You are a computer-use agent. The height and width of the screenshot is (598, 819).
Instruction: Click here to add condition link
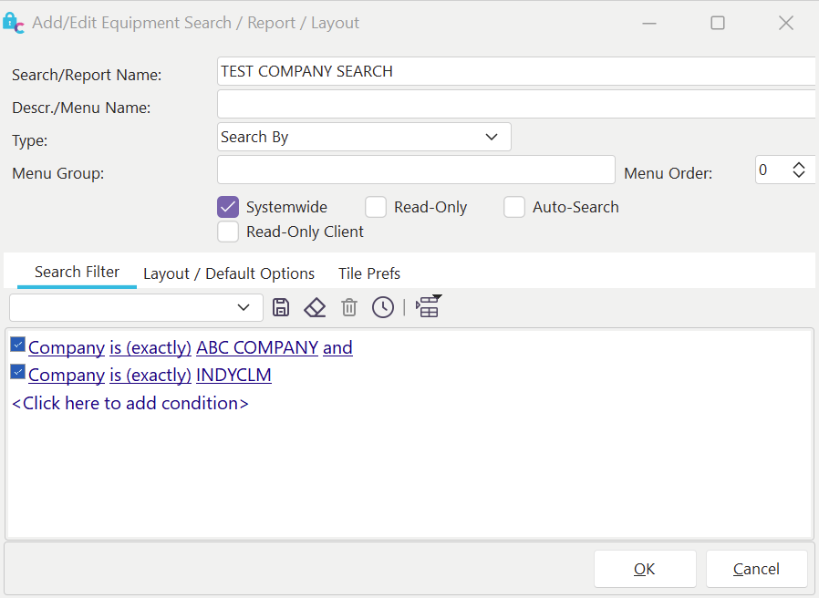click(x=130, y=403)
